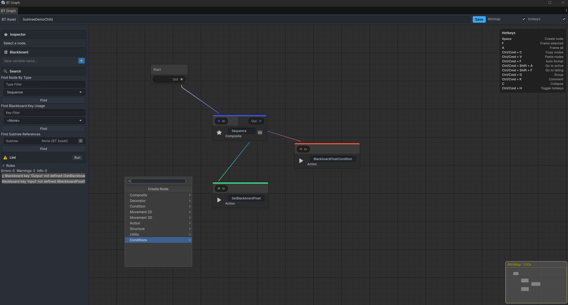Click In port of BlackboardFloatCondition node
Screen dimensions: 568x305
(301, 149)
